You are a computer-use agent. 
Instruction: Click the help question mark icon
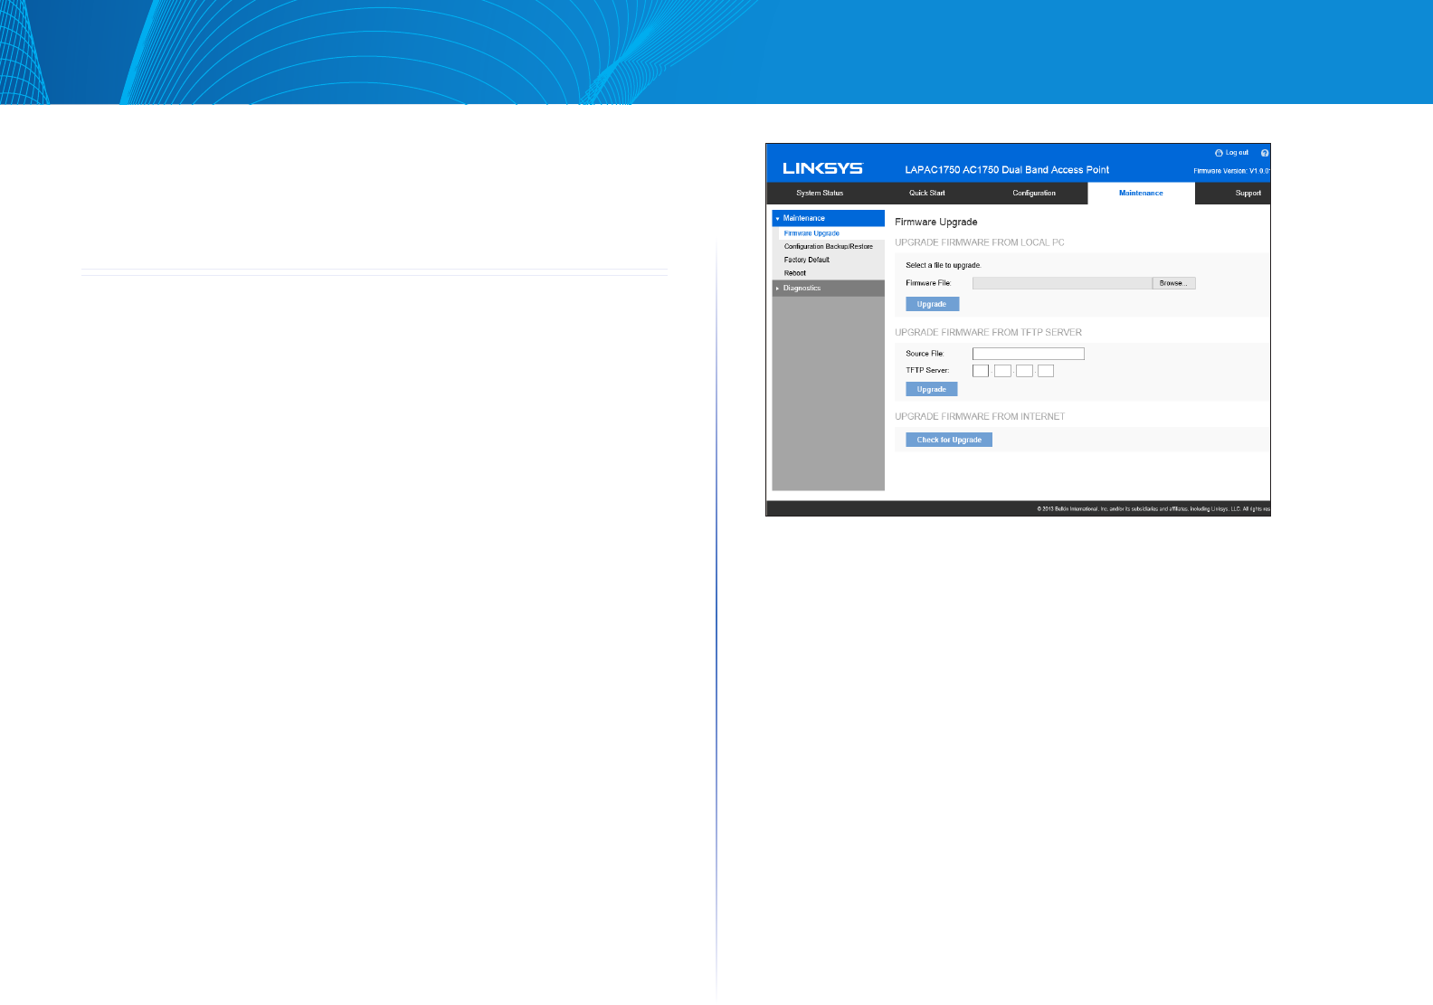[1265, 153]
